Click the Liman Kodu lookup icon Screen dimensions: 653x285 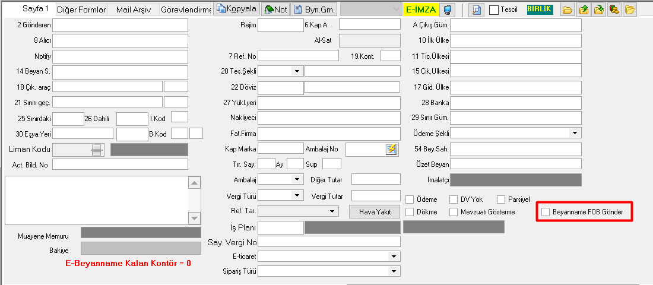click(96, 150)
